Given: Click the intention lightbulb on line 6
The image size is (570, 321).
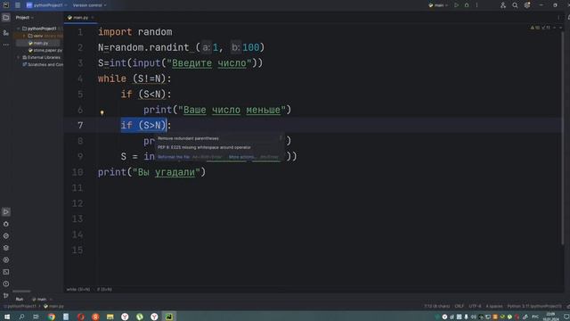Looking at the screenshot, I should click(x=102, y=112).
